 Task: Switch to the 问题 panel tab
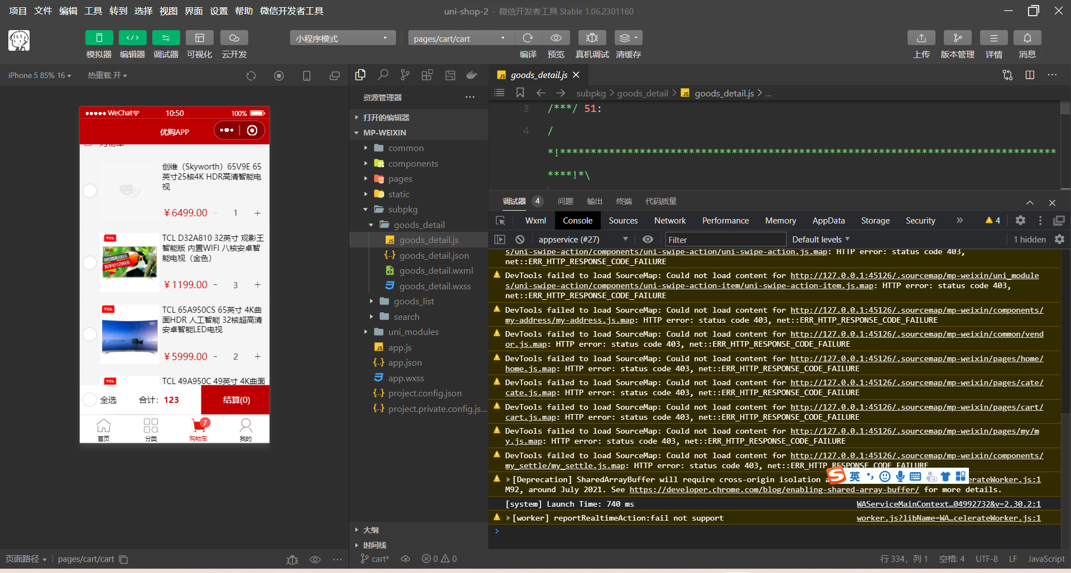565,201
